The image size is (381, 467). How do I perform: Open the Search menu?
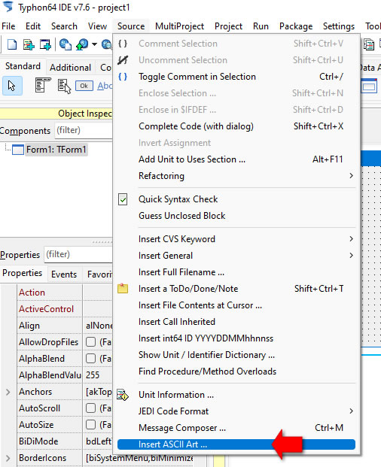pos(64,26)
